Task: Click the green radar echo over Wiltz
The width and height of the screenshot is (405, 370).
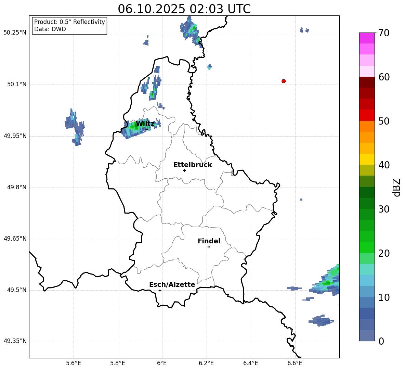Action: [136, 127]
